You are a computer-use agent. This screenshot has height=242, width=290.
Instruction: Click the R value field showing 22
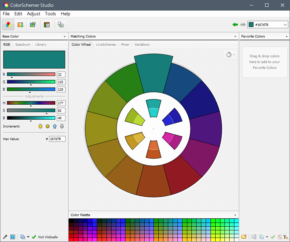point(61,74)
